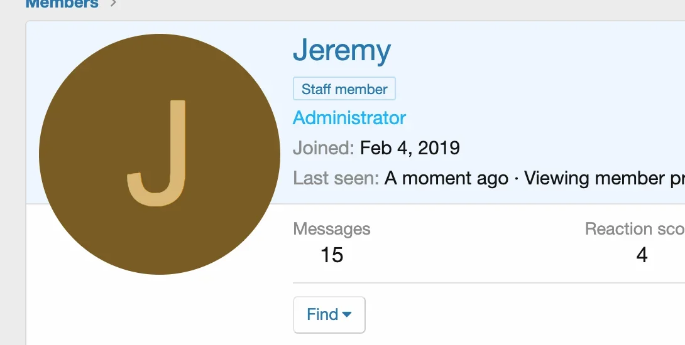
Task: Click the Staff member badge
Action: click(x=344, y=89)
